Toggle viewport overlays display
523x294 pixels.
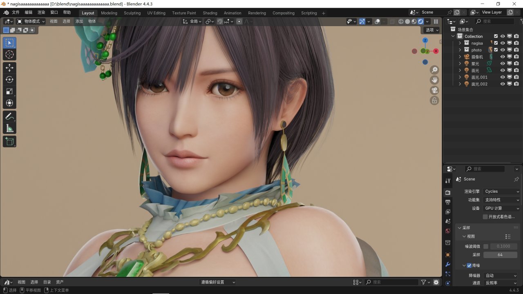[378, 22]
